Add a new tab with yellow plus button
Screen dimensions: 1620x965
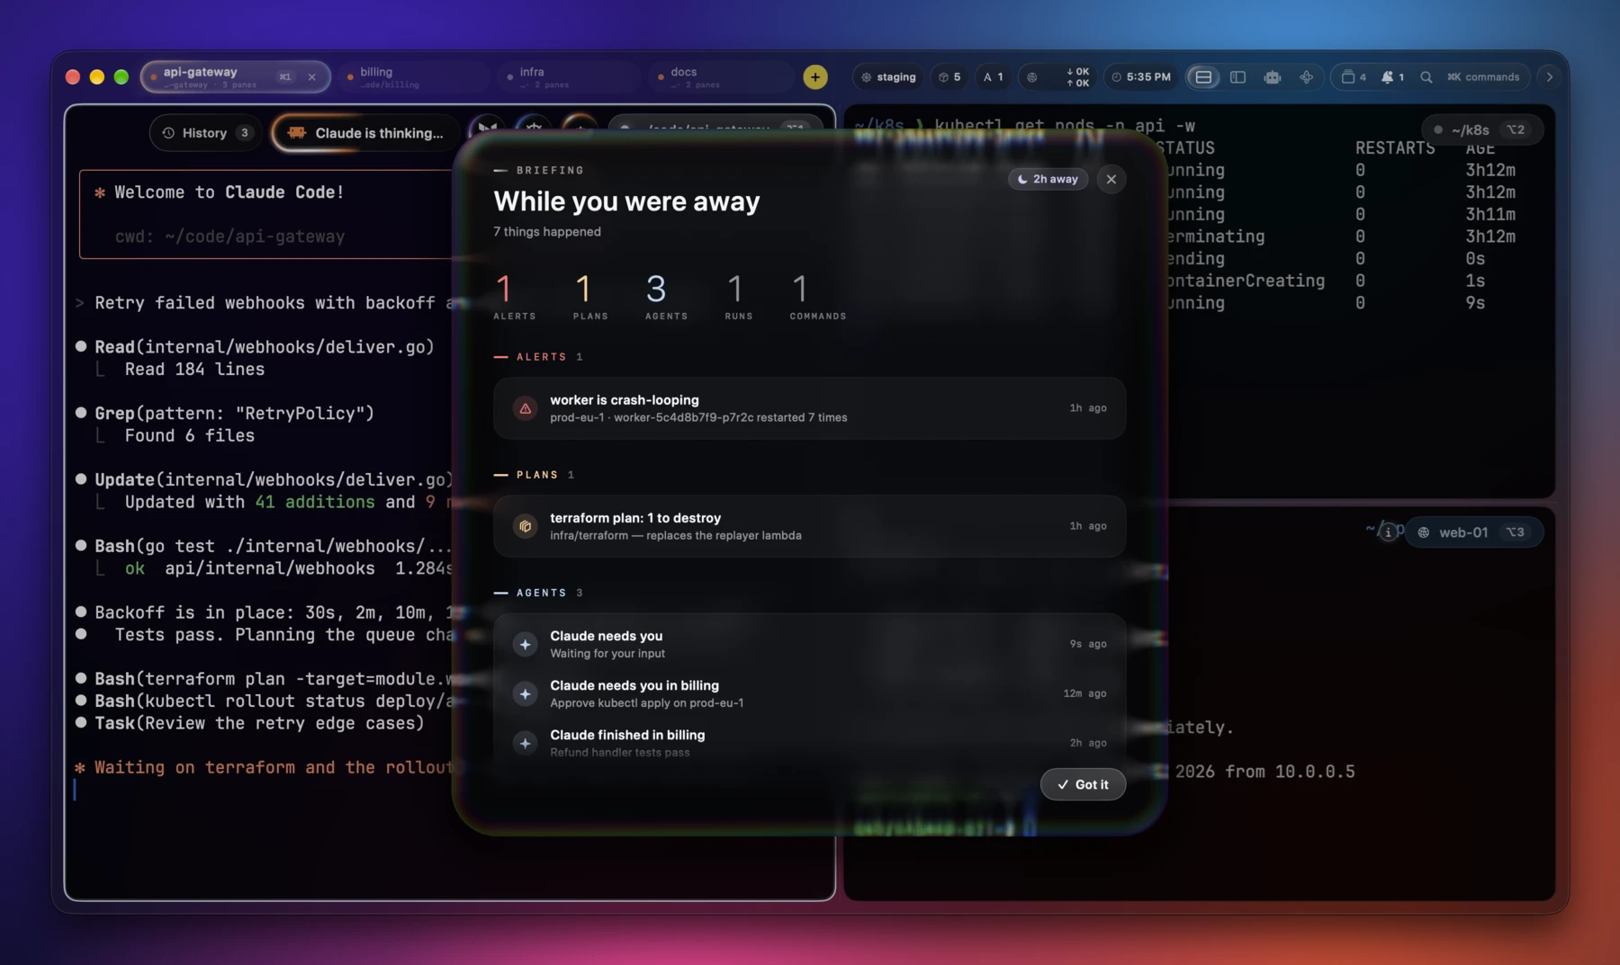[x=815, y=77]
